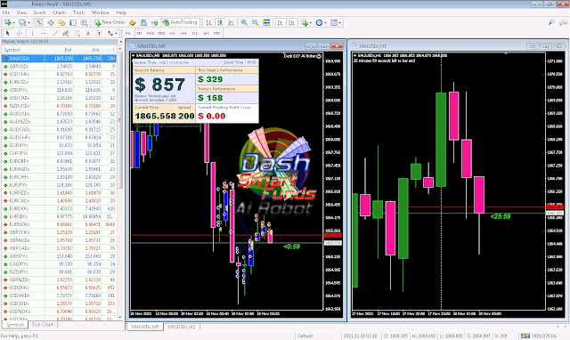Screen dimensions: 570x340
Task: Open the New Chart tool
Action: [x=7, y=22]
